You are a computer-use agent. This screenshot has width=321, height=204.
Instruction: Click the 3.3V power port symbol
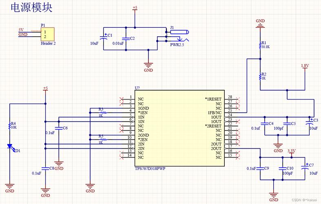pyautogui.click(x=292, y=153)
